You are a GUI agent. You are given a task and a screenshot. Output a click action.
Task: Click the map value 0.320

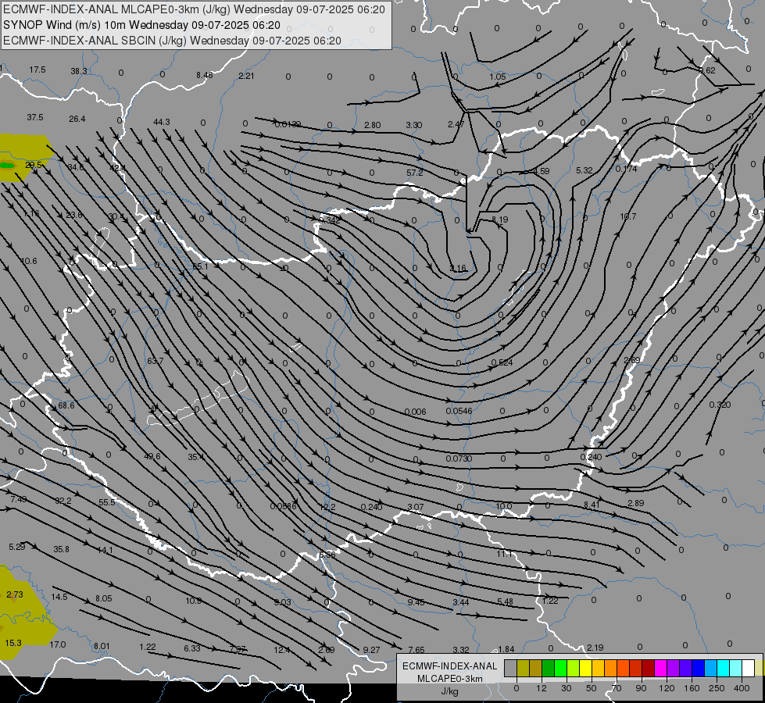click(x=720, y=405)
